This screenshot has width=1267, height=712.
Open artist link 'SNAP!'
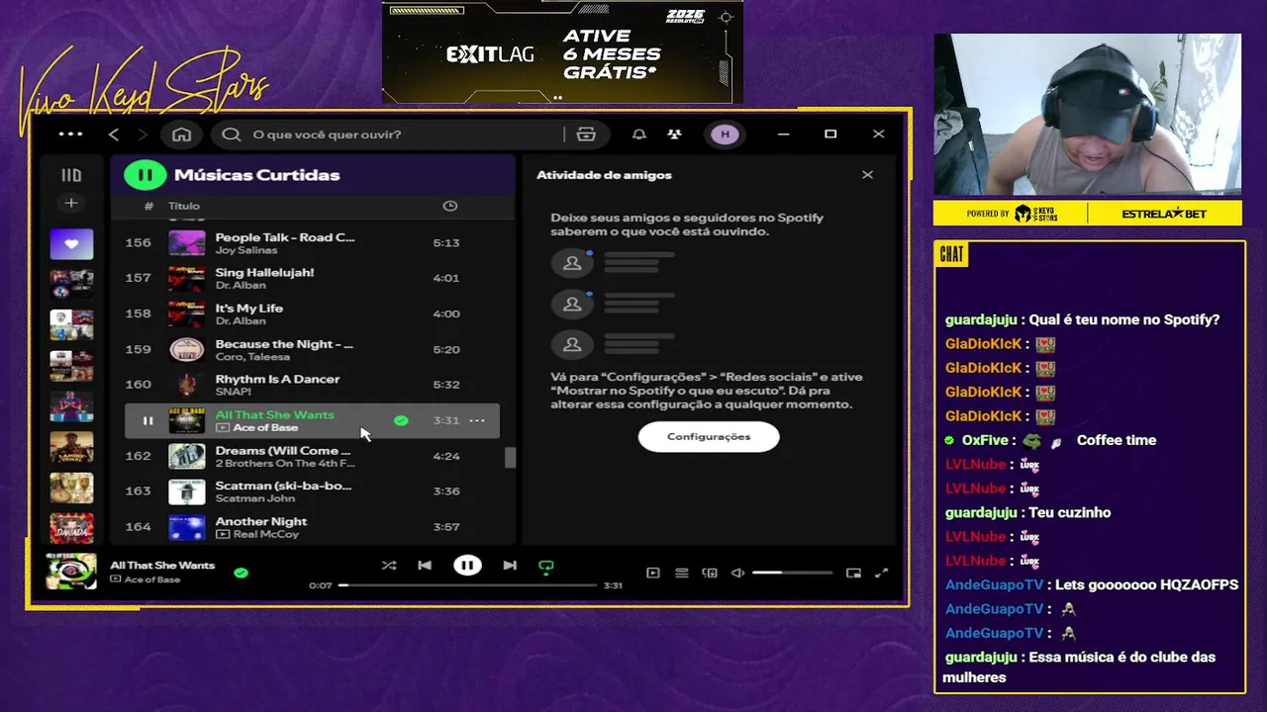[x=234, y=392]
